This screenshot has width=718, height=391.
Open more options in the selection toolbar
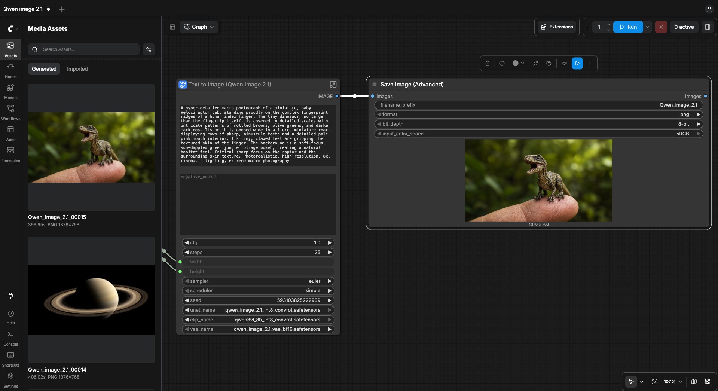(x=590, y=64)
